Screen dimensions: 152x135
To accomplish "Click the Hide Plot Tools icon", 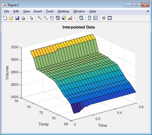I will click(x=104, y=18).
